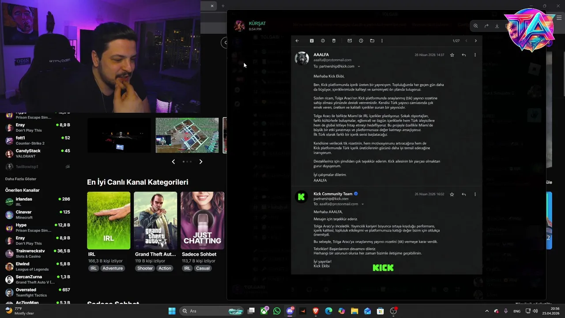Open File Explorer from the taskbar

(x=354, y=311)
